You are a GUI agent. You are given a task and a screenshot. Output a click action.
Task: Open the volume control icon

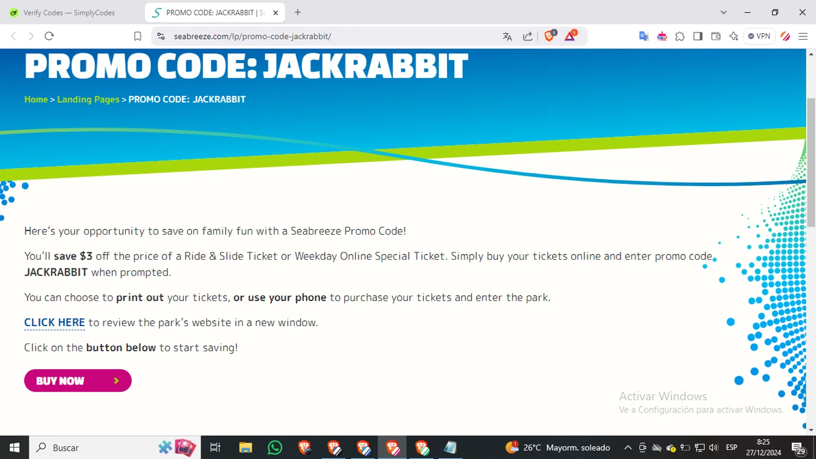[x=714, y=448]
